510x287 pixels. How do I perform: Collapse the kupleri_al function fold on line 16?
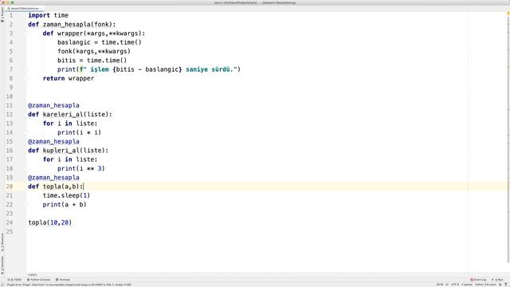pyautogui.click(x=25, y=151)
